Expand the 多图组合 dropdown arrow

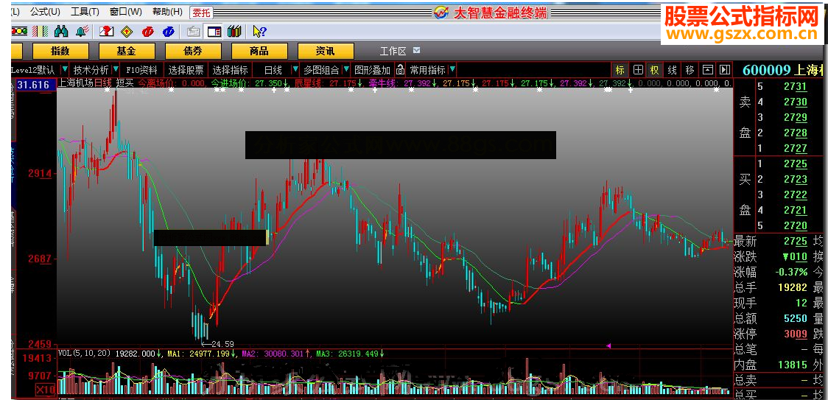click(346, 69)
